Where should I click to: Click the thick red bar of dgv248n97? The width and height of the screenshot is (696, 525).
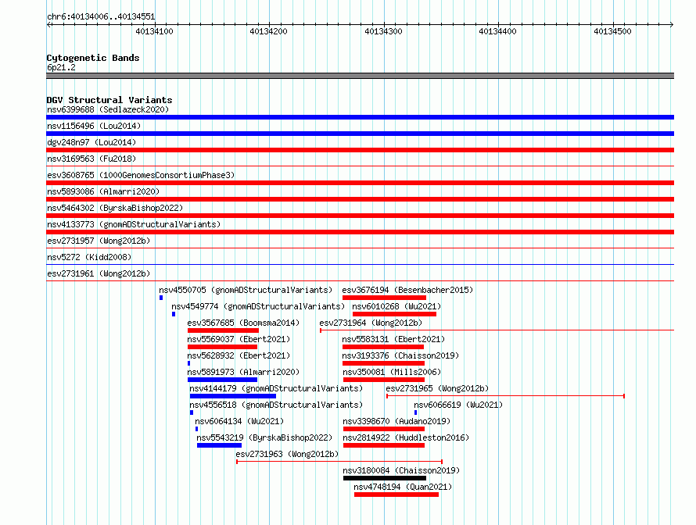click(x=360, y=150)
